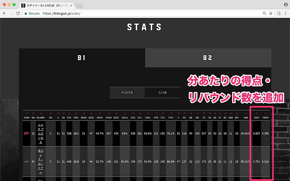Click the GS column header label
290x181 pixels.
click(63, 118)
